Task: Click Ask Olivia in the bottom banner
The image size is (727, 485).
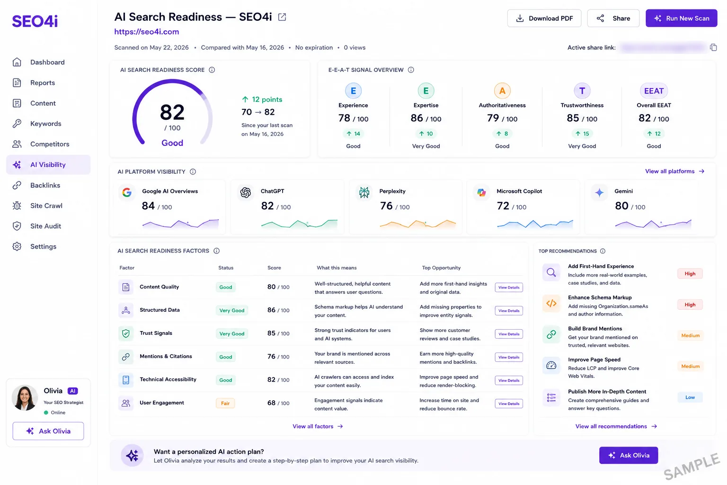Action: (629, 455)
